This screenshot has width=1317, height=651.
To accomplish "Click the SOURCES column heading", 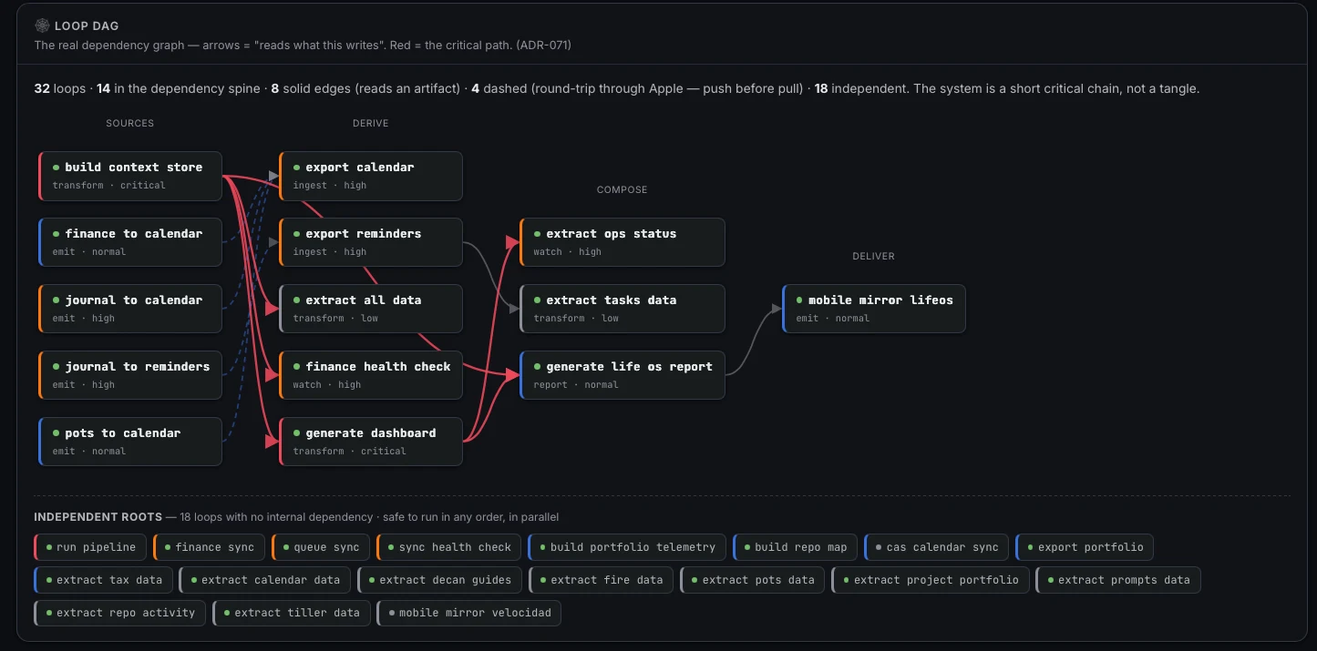I will coord(130,123).
